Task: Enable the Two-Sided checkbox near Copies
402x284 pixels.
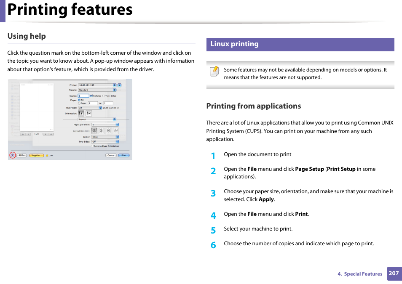Action: point(104,96)
